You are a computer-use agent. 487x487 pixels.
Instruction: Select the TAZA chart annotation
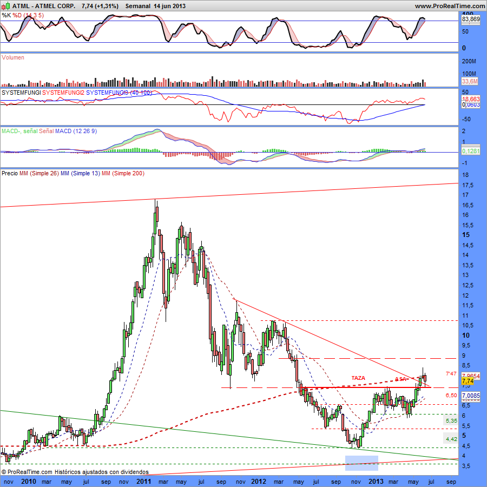[x=358, y=378]
